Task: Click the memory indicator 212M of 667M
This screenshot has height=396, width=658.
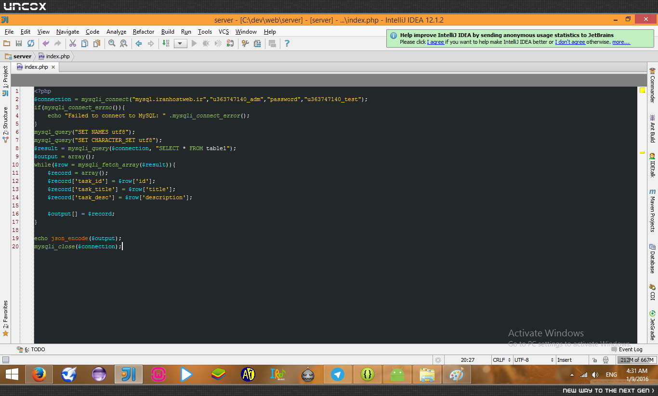Action: [637, 360]
